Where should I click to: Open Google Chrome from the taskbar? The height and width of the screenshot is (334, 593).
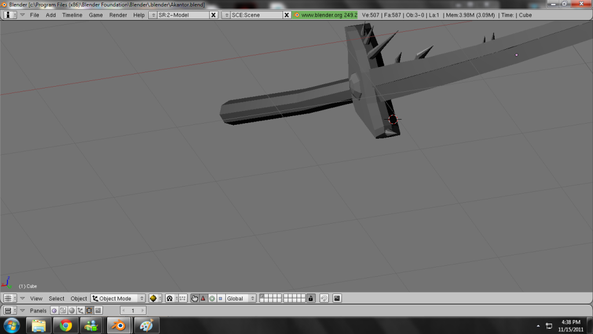[x=65, y=325]
